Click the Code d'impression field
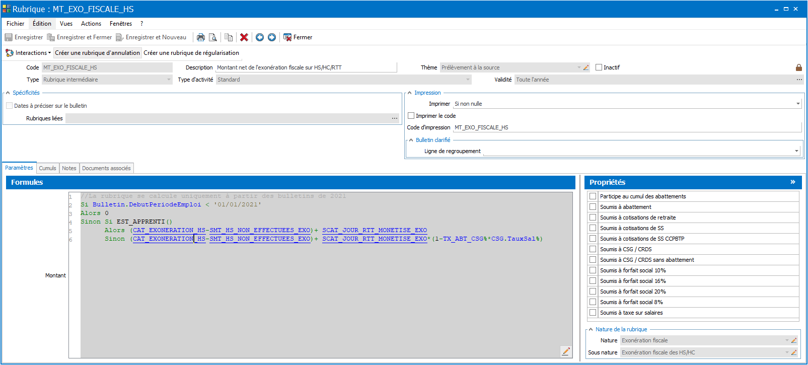The image size is (808, 365). coord(627,127)
